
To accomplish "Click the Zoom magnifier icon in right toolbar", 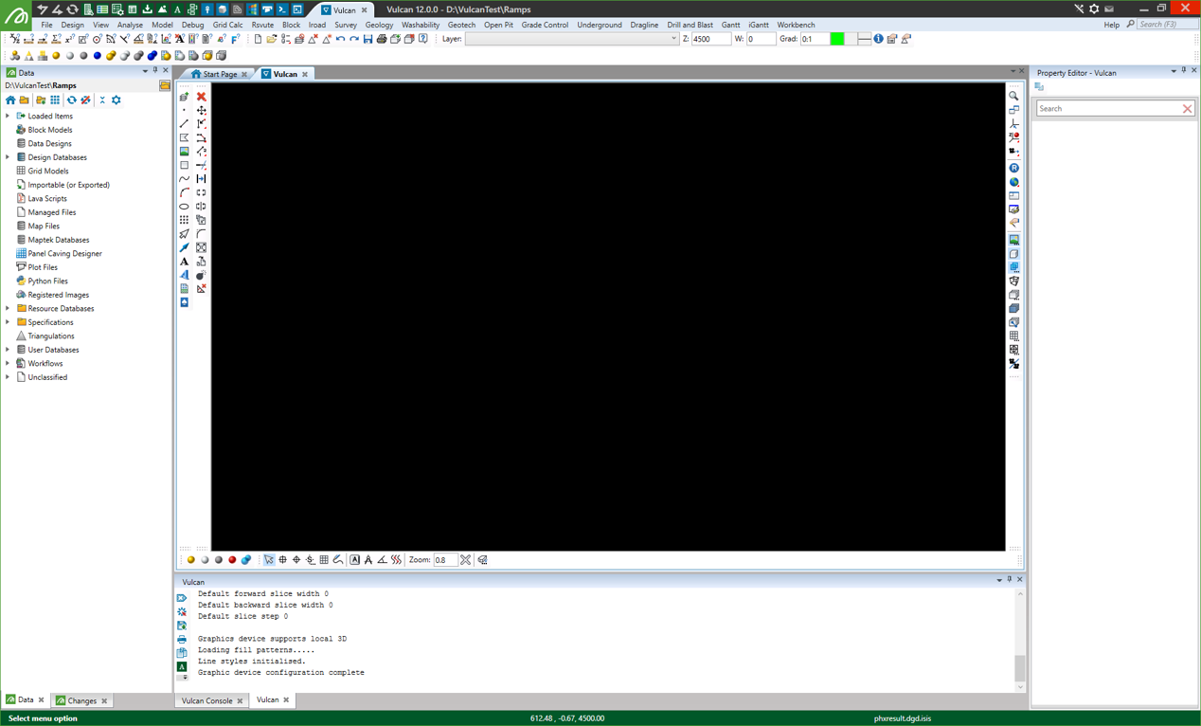I will pos(1014,96).
